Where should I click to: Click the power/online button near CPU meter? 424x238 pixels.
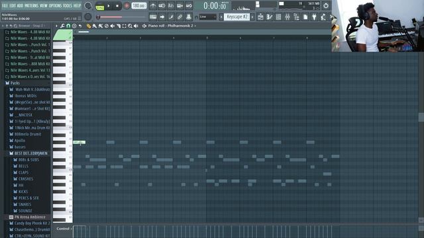[x=326, y=6]
